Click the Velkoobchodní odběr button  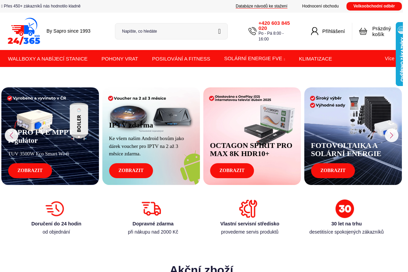click(x=374, y=6)
